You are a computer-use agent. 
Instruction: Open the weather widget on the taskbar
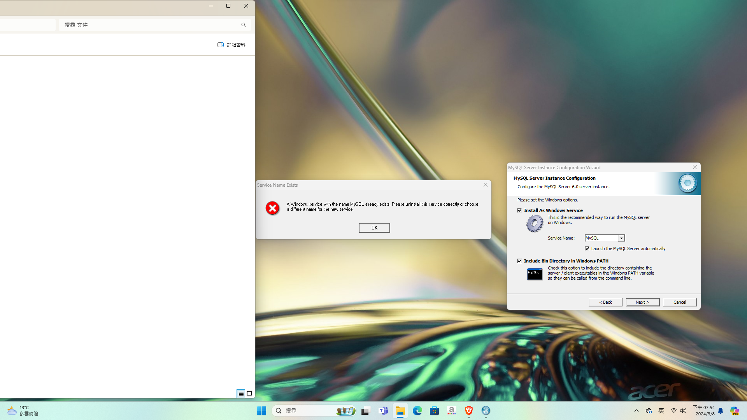[23, 411]
